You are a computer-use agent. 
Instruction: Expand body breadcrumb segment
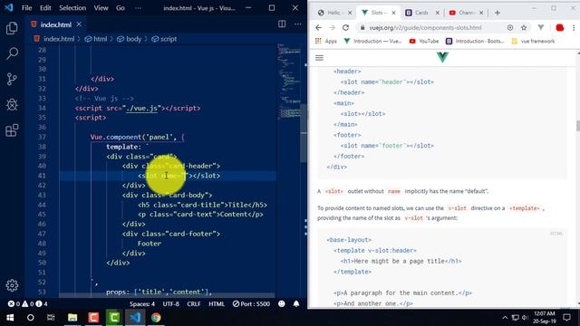pyautogui.click(x=130, y=39)
